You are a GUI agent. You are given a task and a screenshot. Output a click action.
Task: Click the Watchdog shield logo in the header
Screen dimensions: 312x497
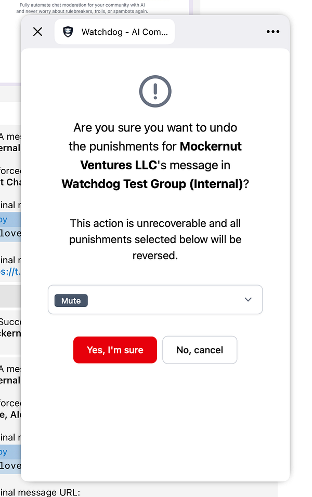pos(68,31)
